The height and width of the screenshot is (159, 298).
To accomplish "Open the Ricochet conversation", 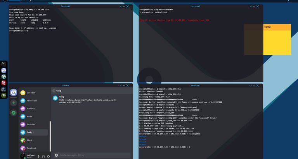I will 34,124.
